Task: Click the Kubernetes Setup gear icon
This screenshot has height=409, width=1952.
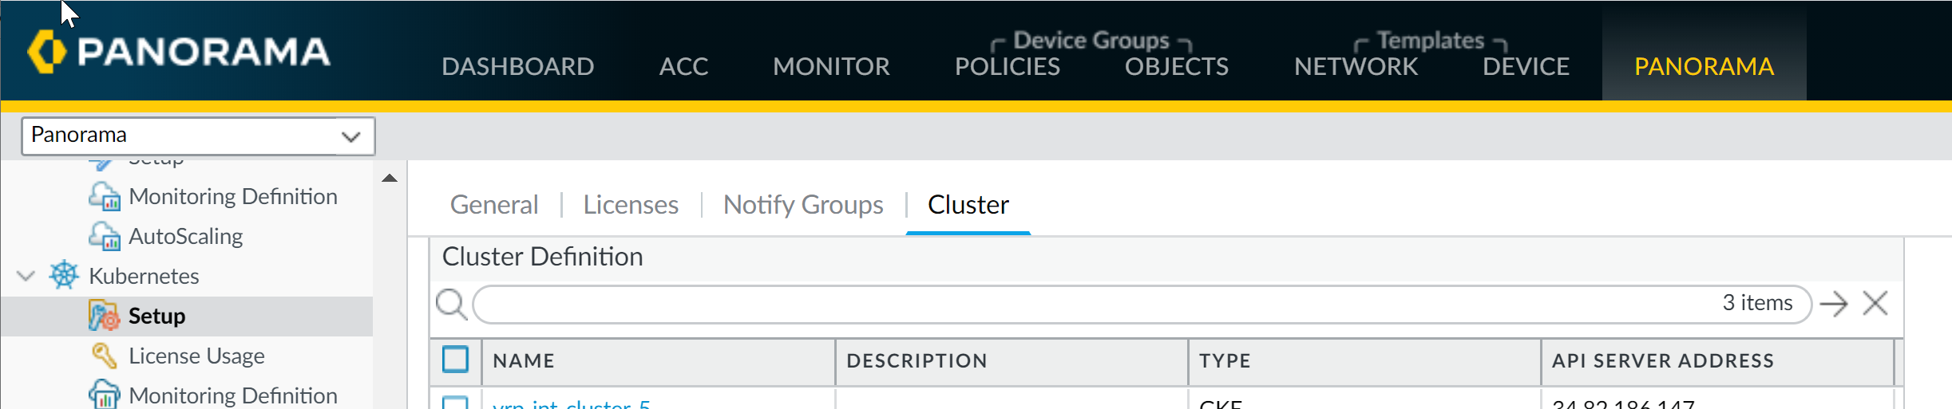Action: (104, 316)
